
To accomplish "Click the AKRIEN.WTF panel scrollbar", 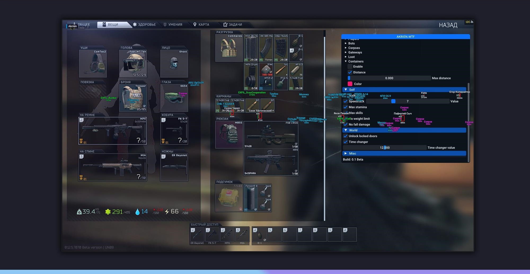I will 469,122.
